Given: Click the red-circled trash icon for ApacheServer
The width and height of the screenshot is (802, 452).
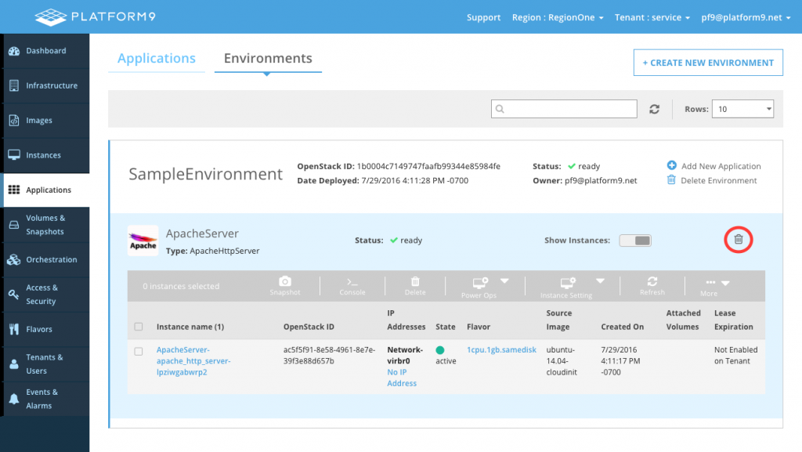Looking at the screenshot, I should pyautogui.click(x=738, y=240).
